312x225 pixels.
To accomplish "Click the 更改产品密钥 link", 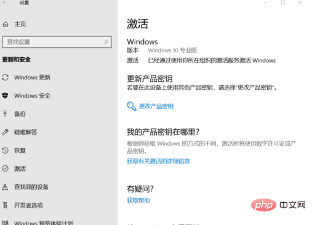I will pyautogui.click(x=156, y=106).
